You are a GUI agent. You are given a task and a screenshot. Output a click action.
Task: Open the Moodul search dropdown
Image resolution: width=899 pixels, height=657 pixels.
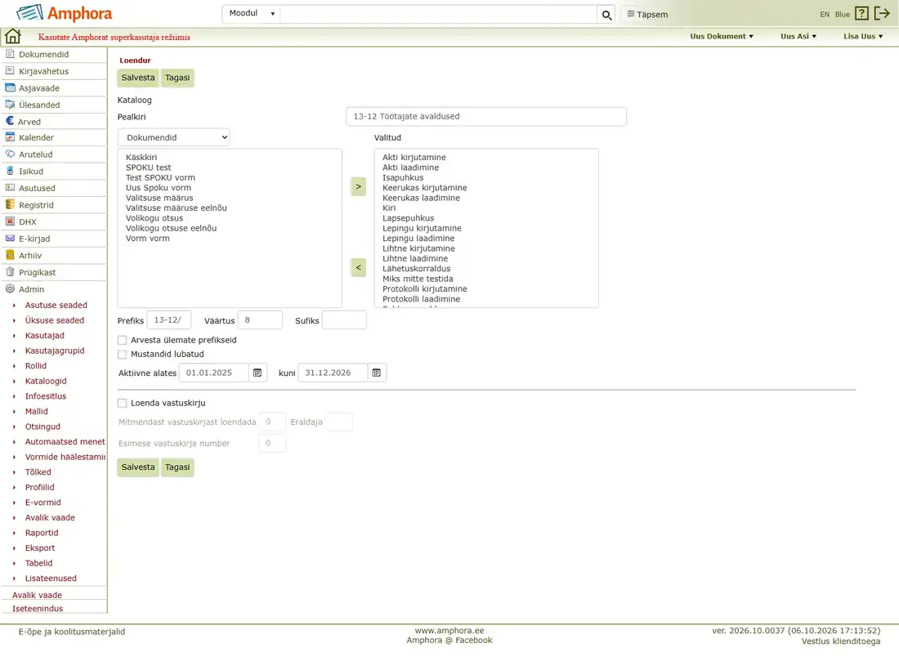(x=251, y=14)
